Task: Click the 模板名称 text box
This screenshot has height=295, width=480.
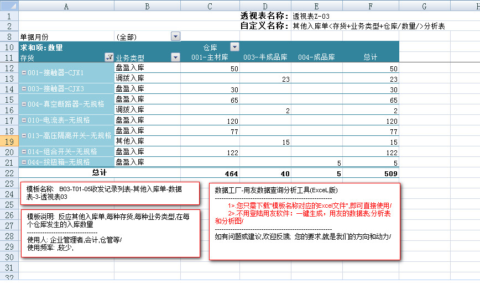Action: (109, 193)
